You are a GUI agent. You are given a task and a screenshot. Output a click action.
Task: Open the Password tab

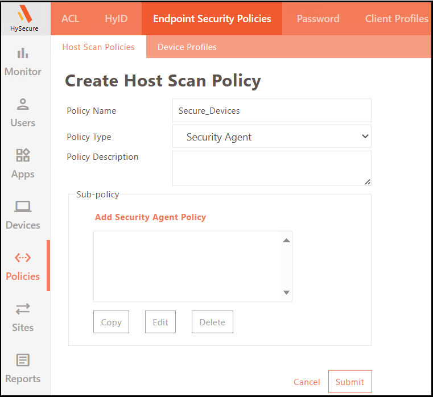318,19
